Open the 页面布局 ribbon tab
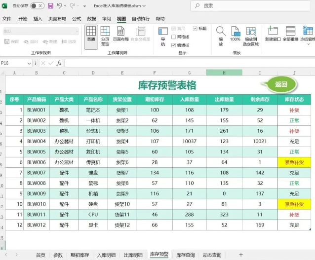This screenshot has height=260, width=315. pyautogui.click(x=57, y=19)
